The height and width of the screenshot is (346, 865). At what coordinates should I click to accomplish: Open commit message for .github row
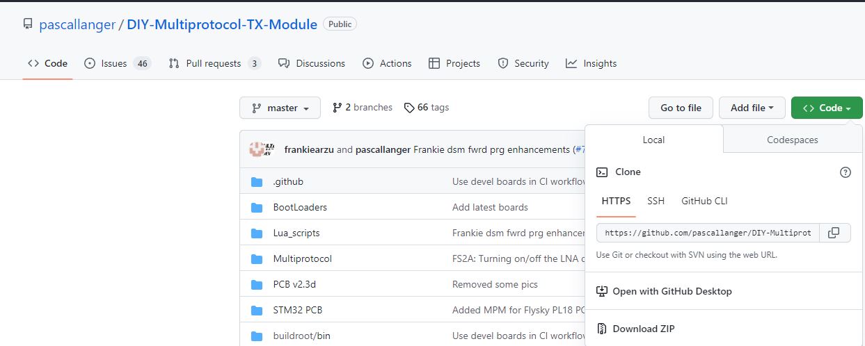pyautogui.click(x=518, y=181)
